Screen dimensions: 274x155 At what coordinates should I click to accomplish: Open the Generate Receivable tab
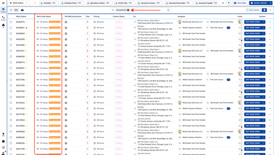179,3
